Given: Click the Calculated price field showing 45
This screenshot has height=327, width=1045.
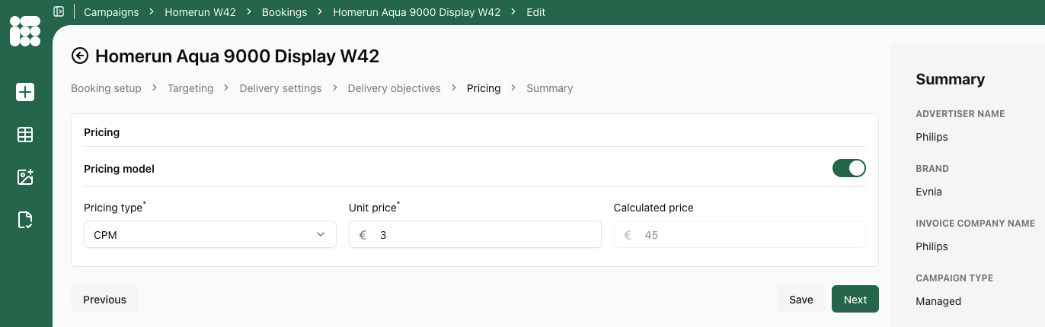Looking at the screenshot, I should [x=740, y=235].
